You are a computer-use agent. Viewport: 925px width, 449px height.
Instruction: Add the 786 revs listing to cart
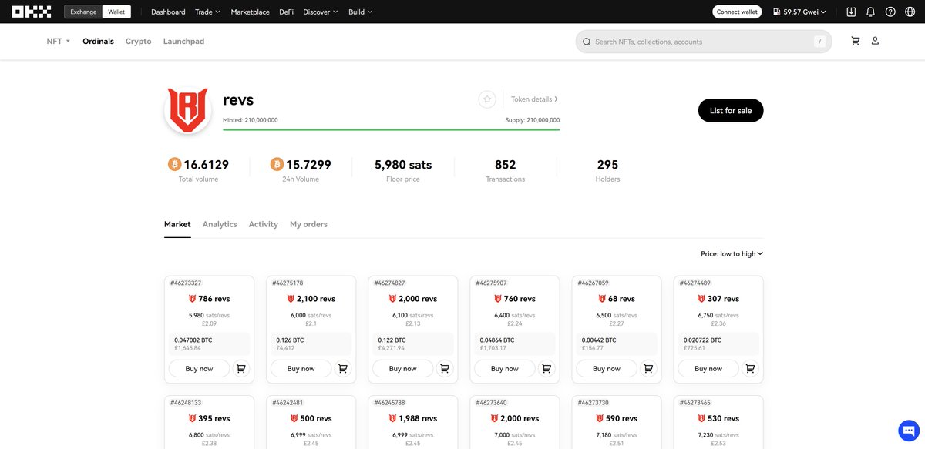pyautogui.click(x=241, y=369)
